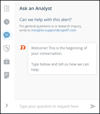Viewport: 100px width, 114px height.
Task: Click the blank sidebar space above the chevron
Action: [7, 91]
